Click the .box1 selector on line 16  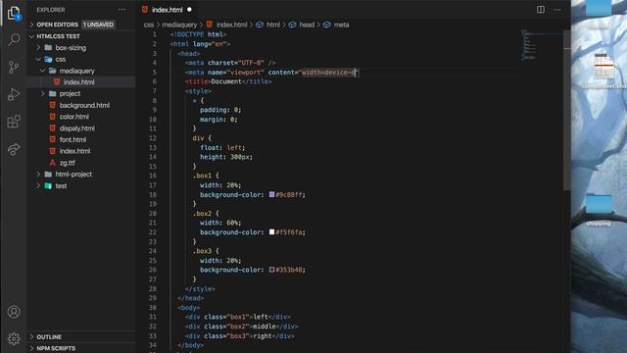pyautogui.click(x=202, y=176)
